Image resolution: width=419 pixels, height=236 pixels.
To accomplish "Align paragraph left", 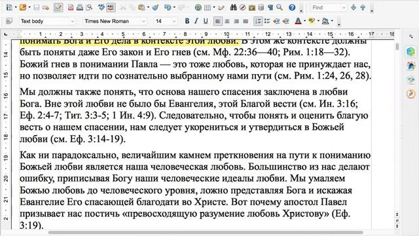I will pyautogui.click(x=218, y=21).
